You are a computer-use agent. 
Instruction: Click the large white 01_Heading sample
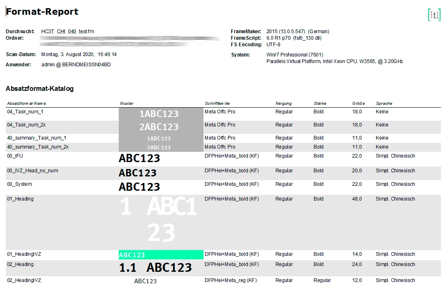point(158,219)
